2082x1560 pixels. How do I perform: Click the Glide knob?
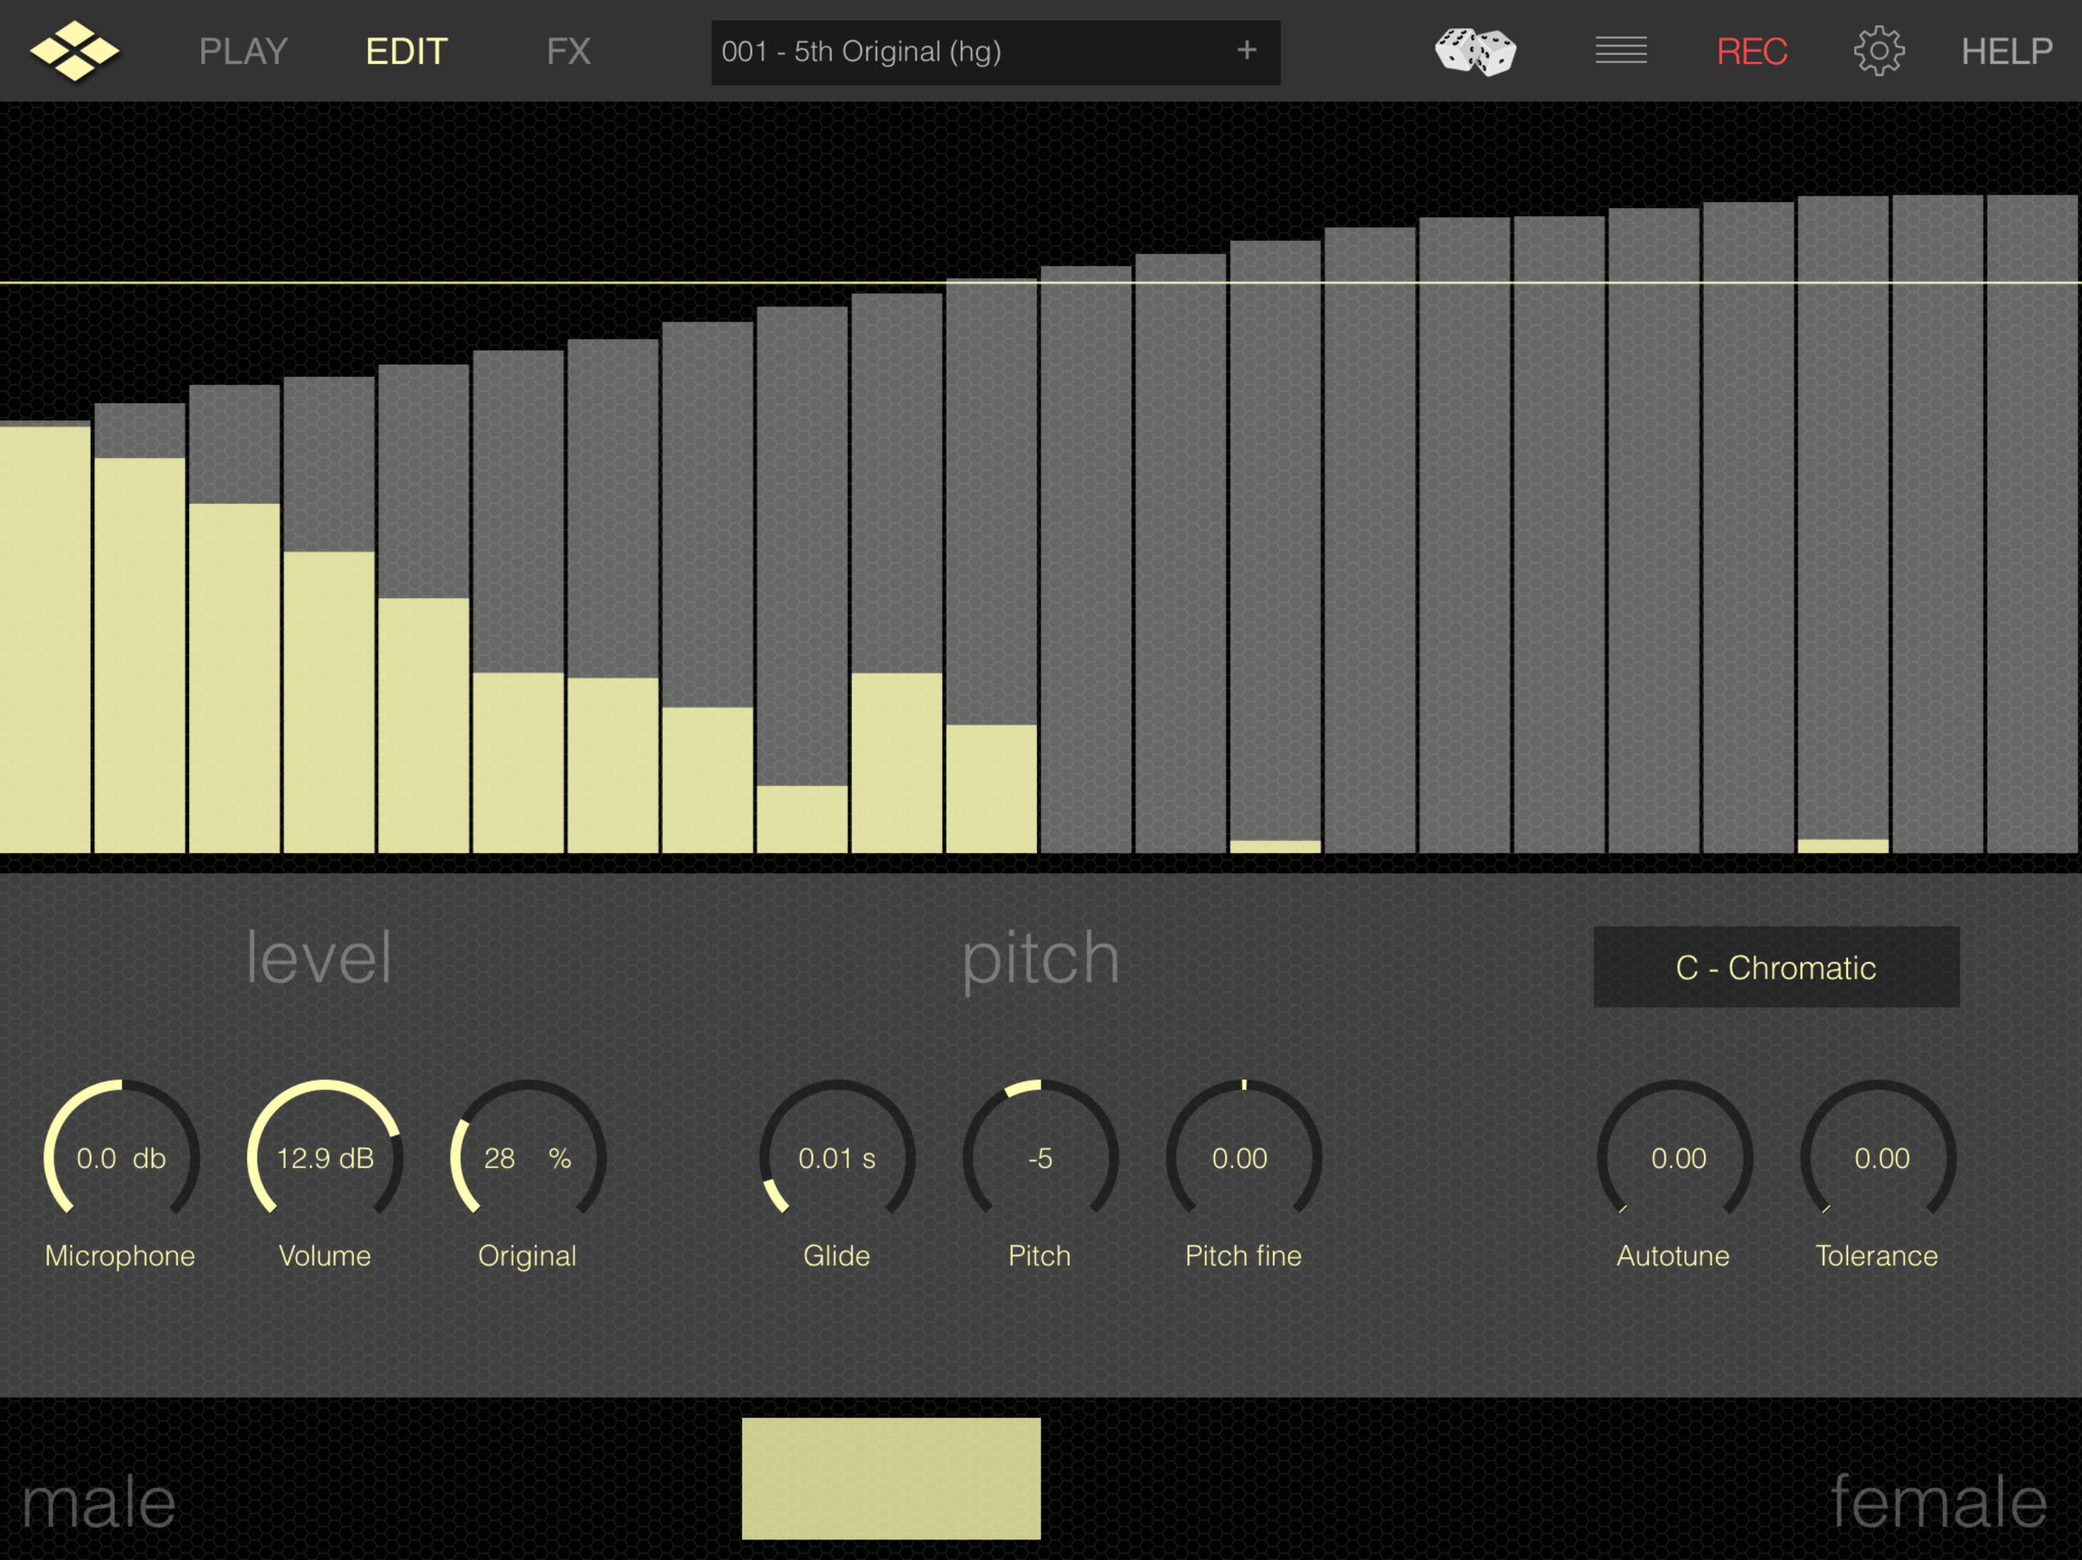(x=837, y=1157)
